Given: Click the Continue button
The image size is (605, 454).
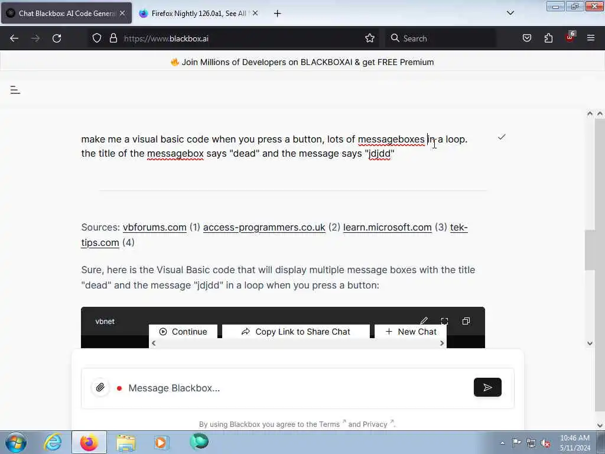Looking at the screenshot, I should click(183, 332).
